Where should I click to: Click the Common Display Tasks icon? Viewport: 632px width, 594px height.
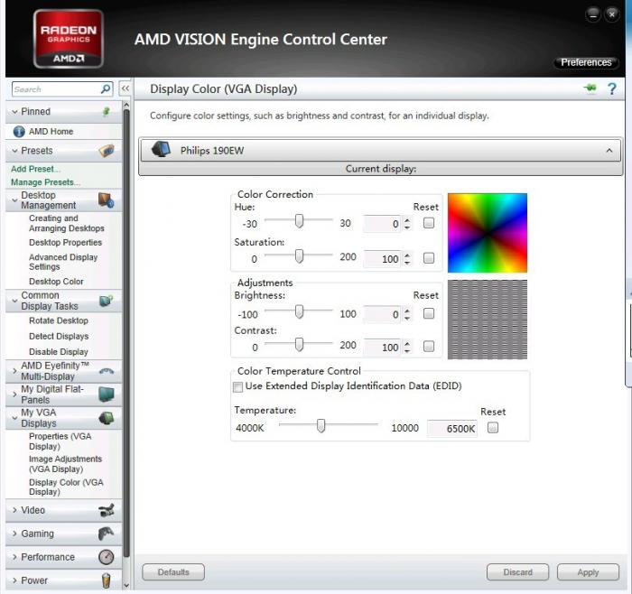[107, 301]
